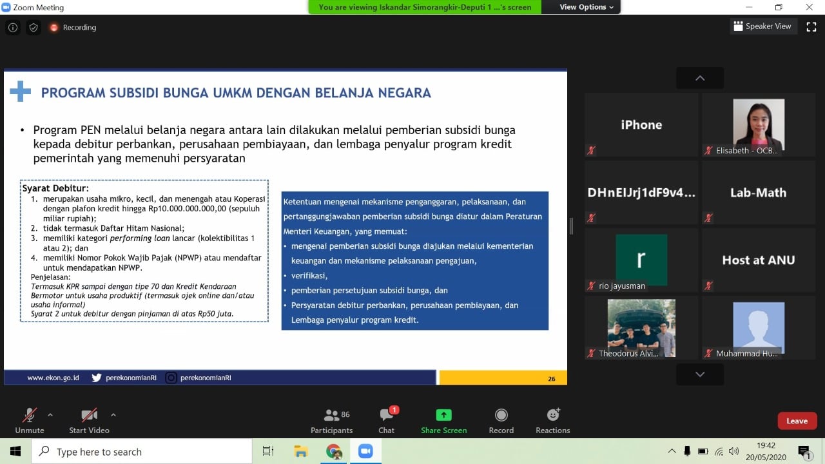
Task: Open Google Chrome from the taskbar
Action: (x=333, y=451)
